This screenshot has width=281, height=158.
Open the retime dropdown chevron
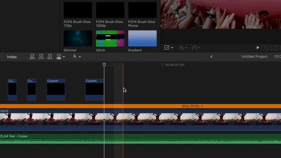(x=199, y=47)
